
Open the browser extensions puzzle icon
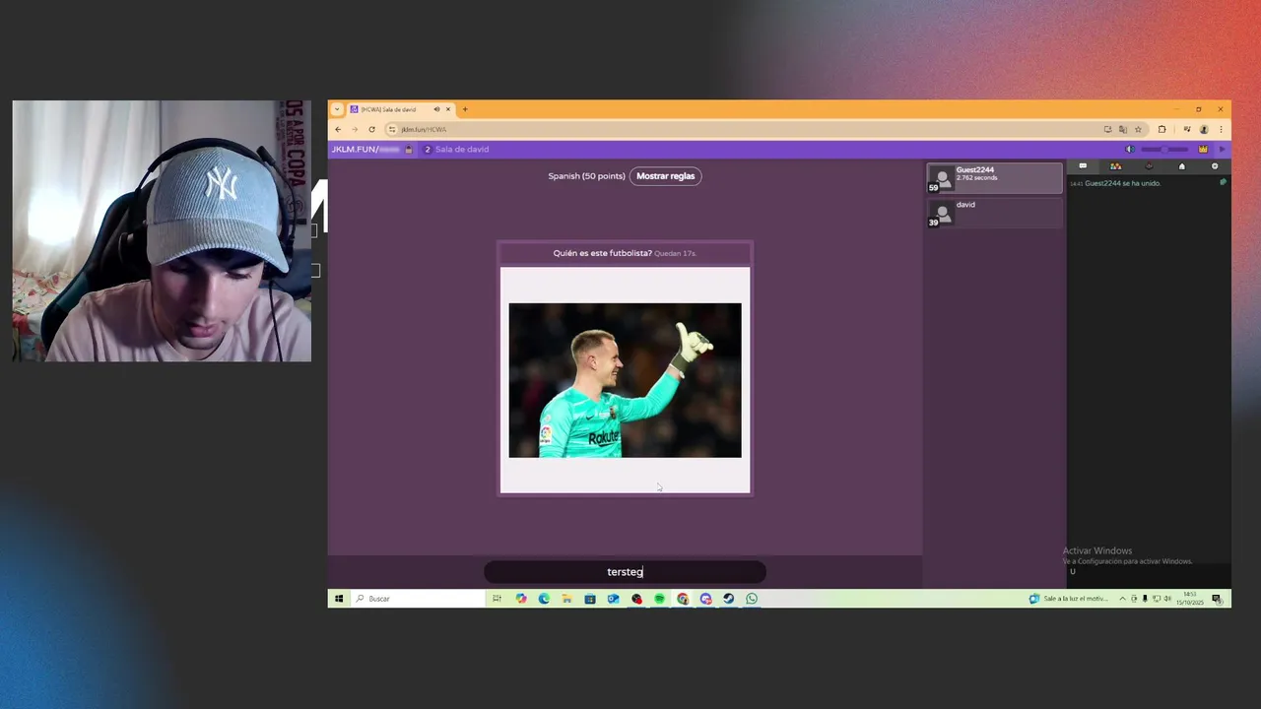point(1162,129)
